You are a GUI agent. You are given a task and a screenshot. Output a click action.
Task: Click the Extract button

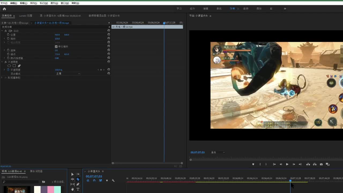(x=315, y=164)
